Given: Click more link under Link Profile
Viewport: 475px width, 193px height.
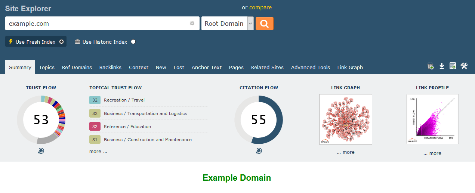Looking at the screenshot, I should click(x=432, y=153).
